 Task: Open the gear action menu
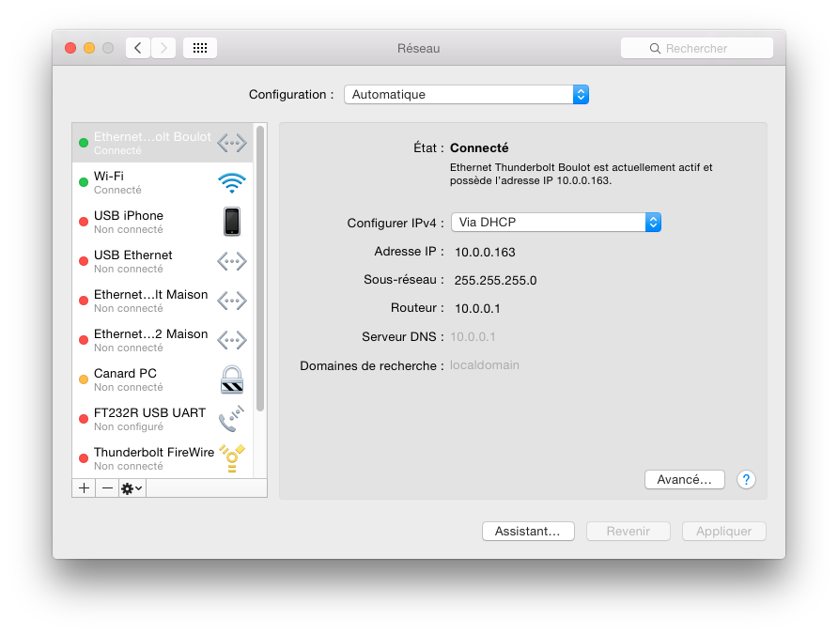pos(132,488)
